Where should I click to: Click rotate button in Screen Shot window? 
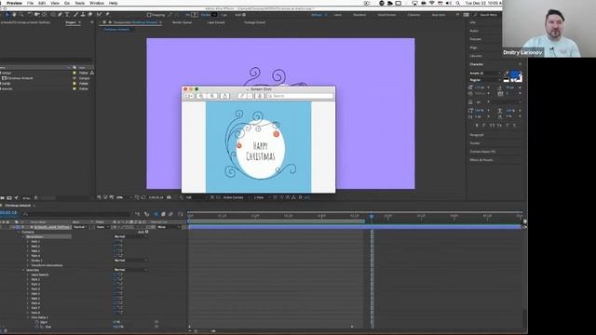click(x=260, y=96)
